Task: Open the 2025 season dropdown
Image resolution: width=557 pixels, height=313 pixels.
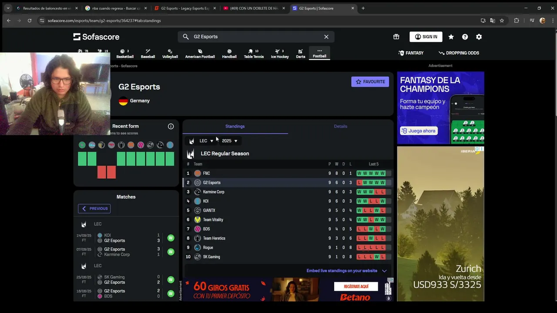Action: point(230,141)
